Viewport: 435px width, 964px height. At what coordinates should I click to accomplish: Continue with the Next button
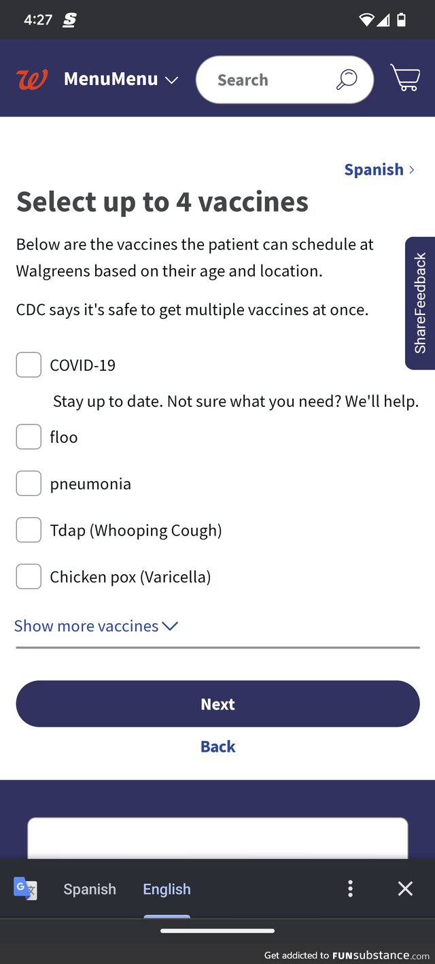coord(217,704)
